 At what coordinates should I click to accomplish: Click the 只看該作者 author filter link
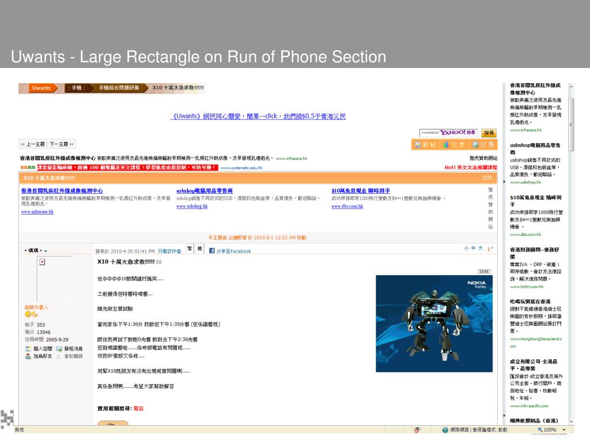[169, 251]
